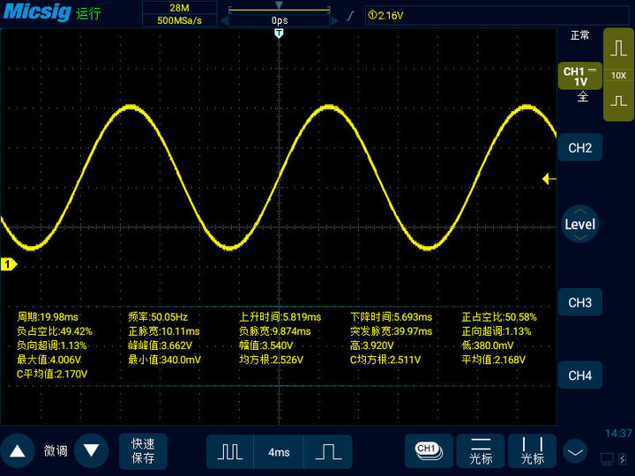
Task: Select RMS 2.526V measurement
Action: (x=271, y=360)
